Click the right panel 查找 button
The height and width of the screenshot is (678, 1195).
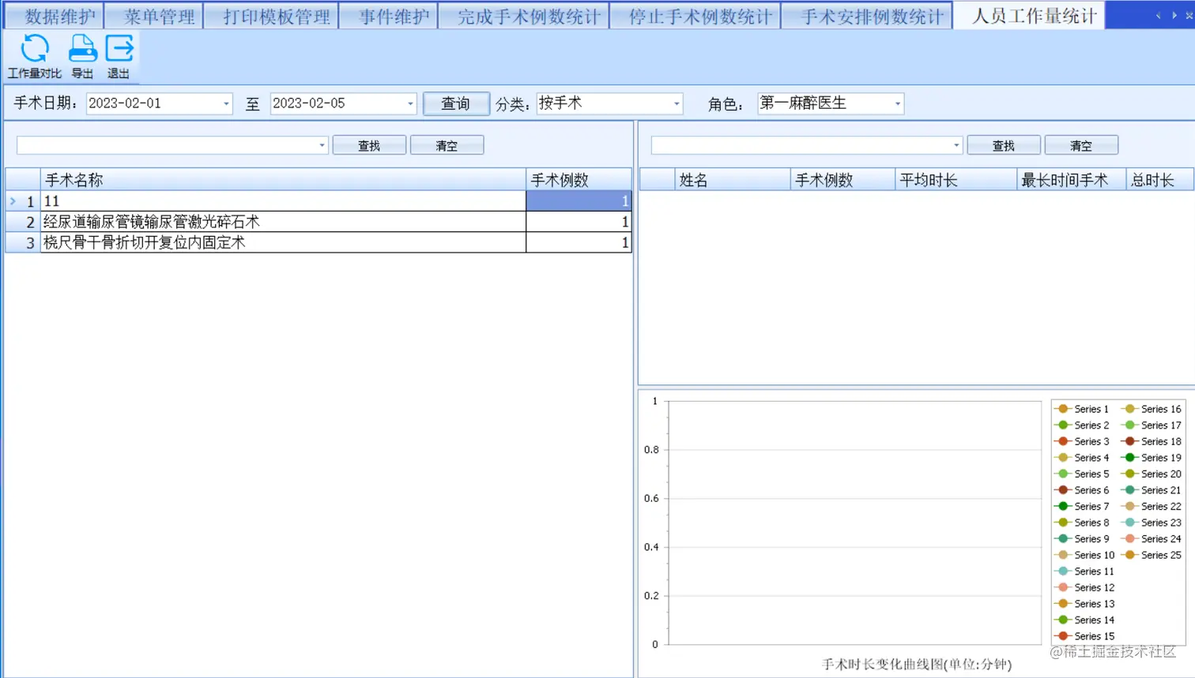coord(1004,145)
